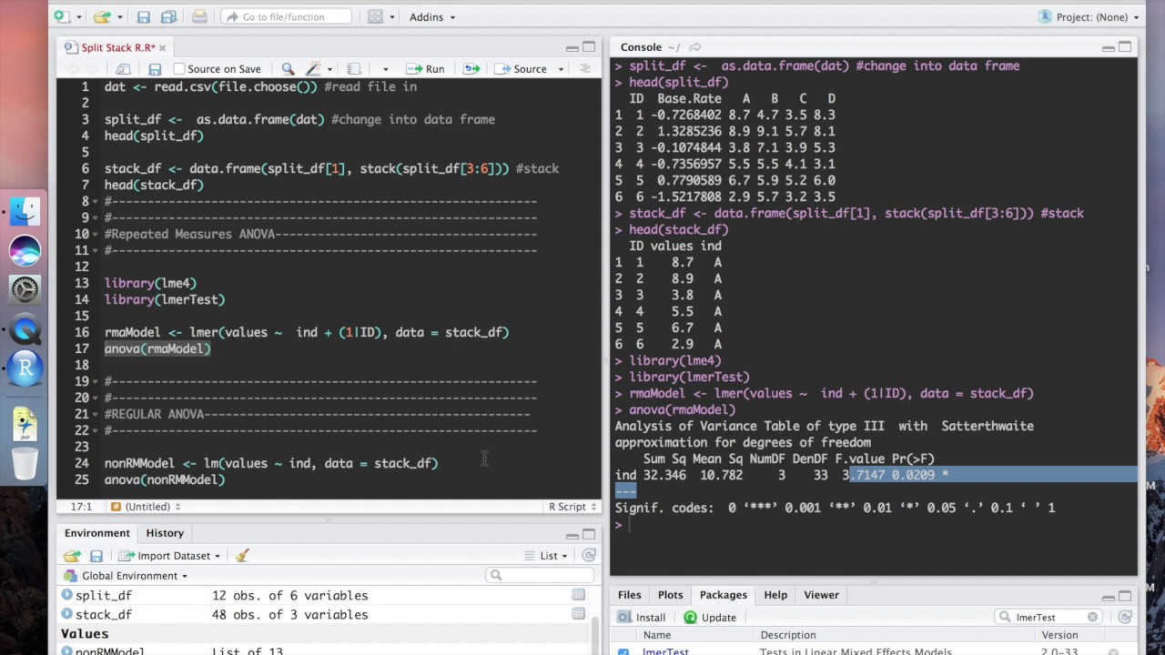1165x655 pixels.
Task: Switch to the Environment tab
Action: click(96, 533)
